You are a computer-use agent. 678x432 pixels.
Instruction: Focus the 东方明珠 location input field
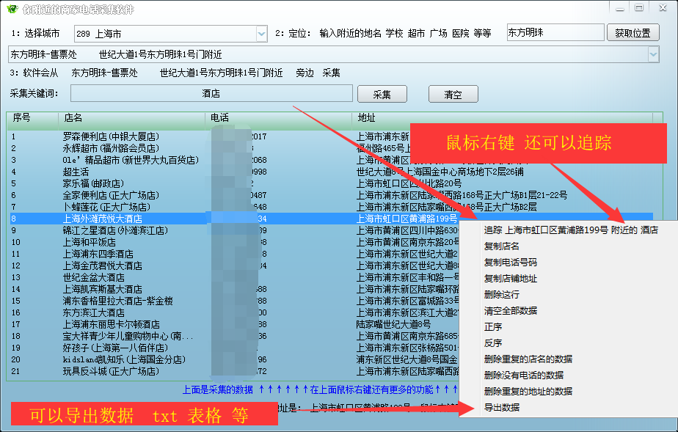point(554,34)
